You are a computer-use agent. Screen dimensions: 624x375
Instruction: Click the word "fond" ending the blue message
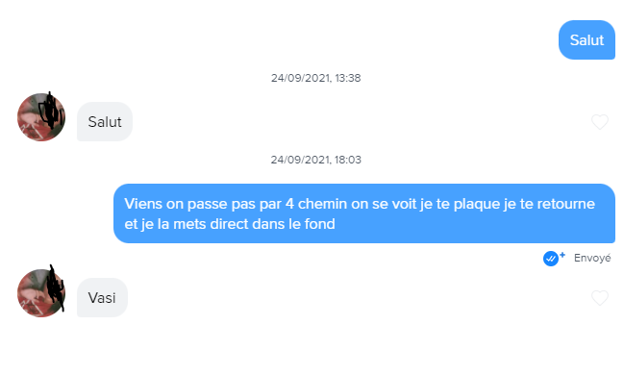pyautogui.click(x=319, y=224)
